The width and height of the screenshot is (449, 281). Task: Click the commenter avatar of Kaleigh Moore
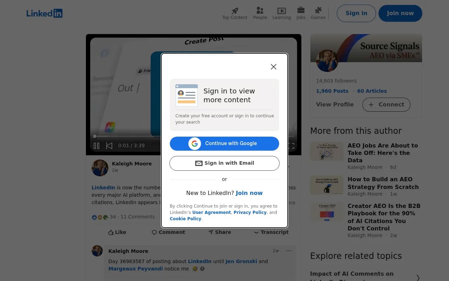tap(97, 251)
